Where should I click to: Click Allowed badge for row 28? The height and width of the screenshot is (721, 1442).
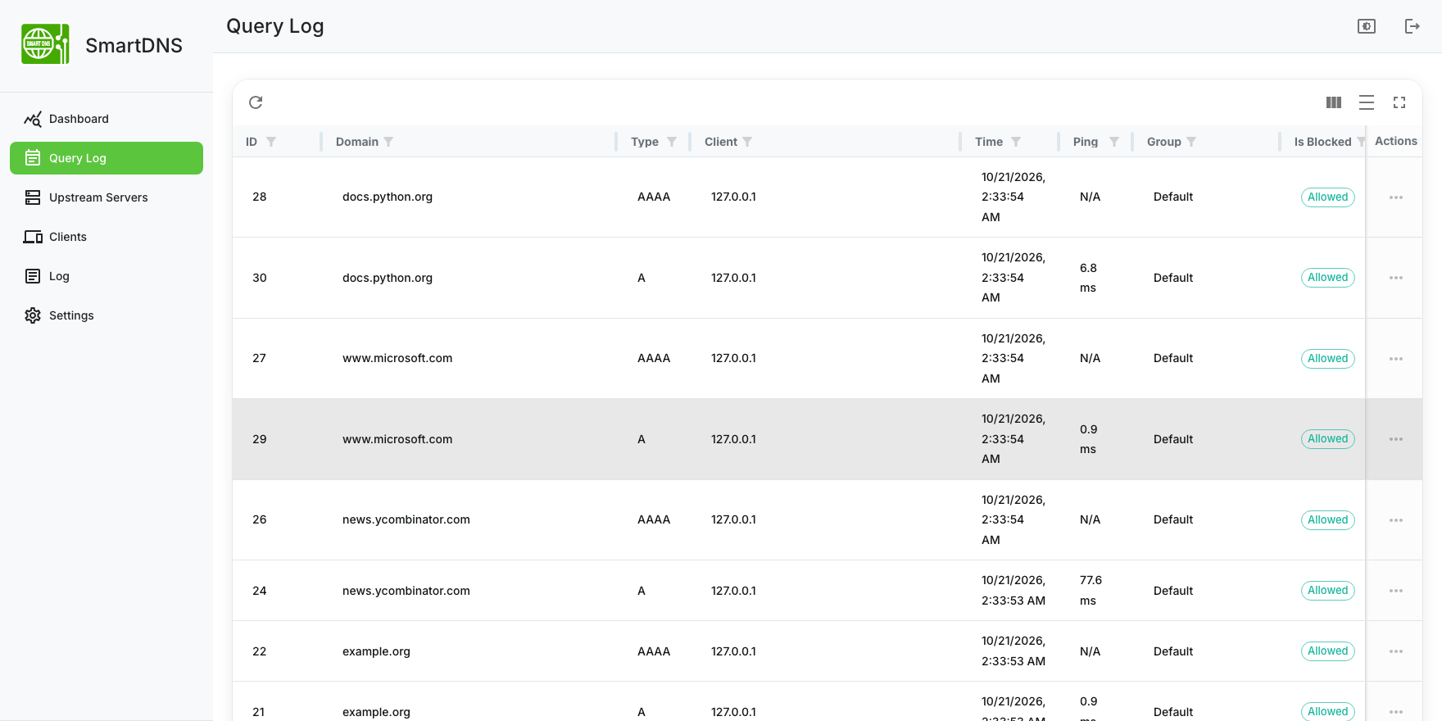1327,197
